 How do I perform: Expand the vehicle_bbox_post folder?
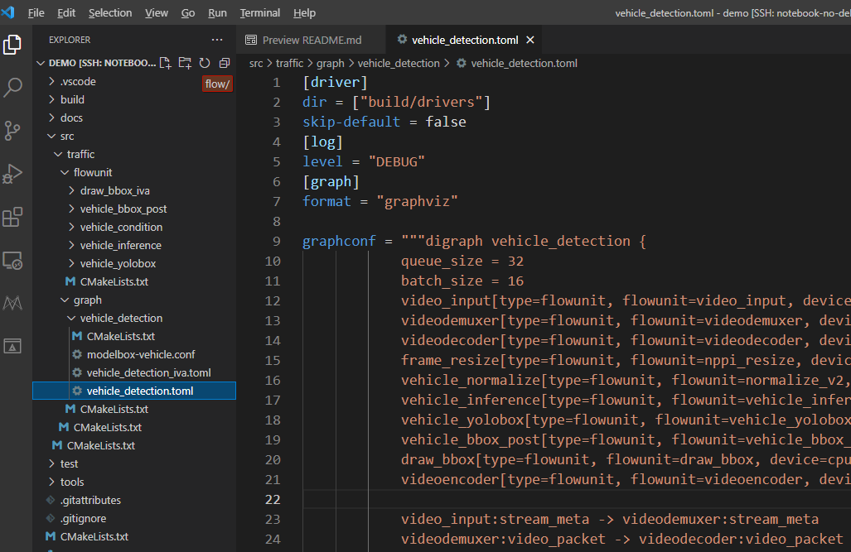coord(134,209)
